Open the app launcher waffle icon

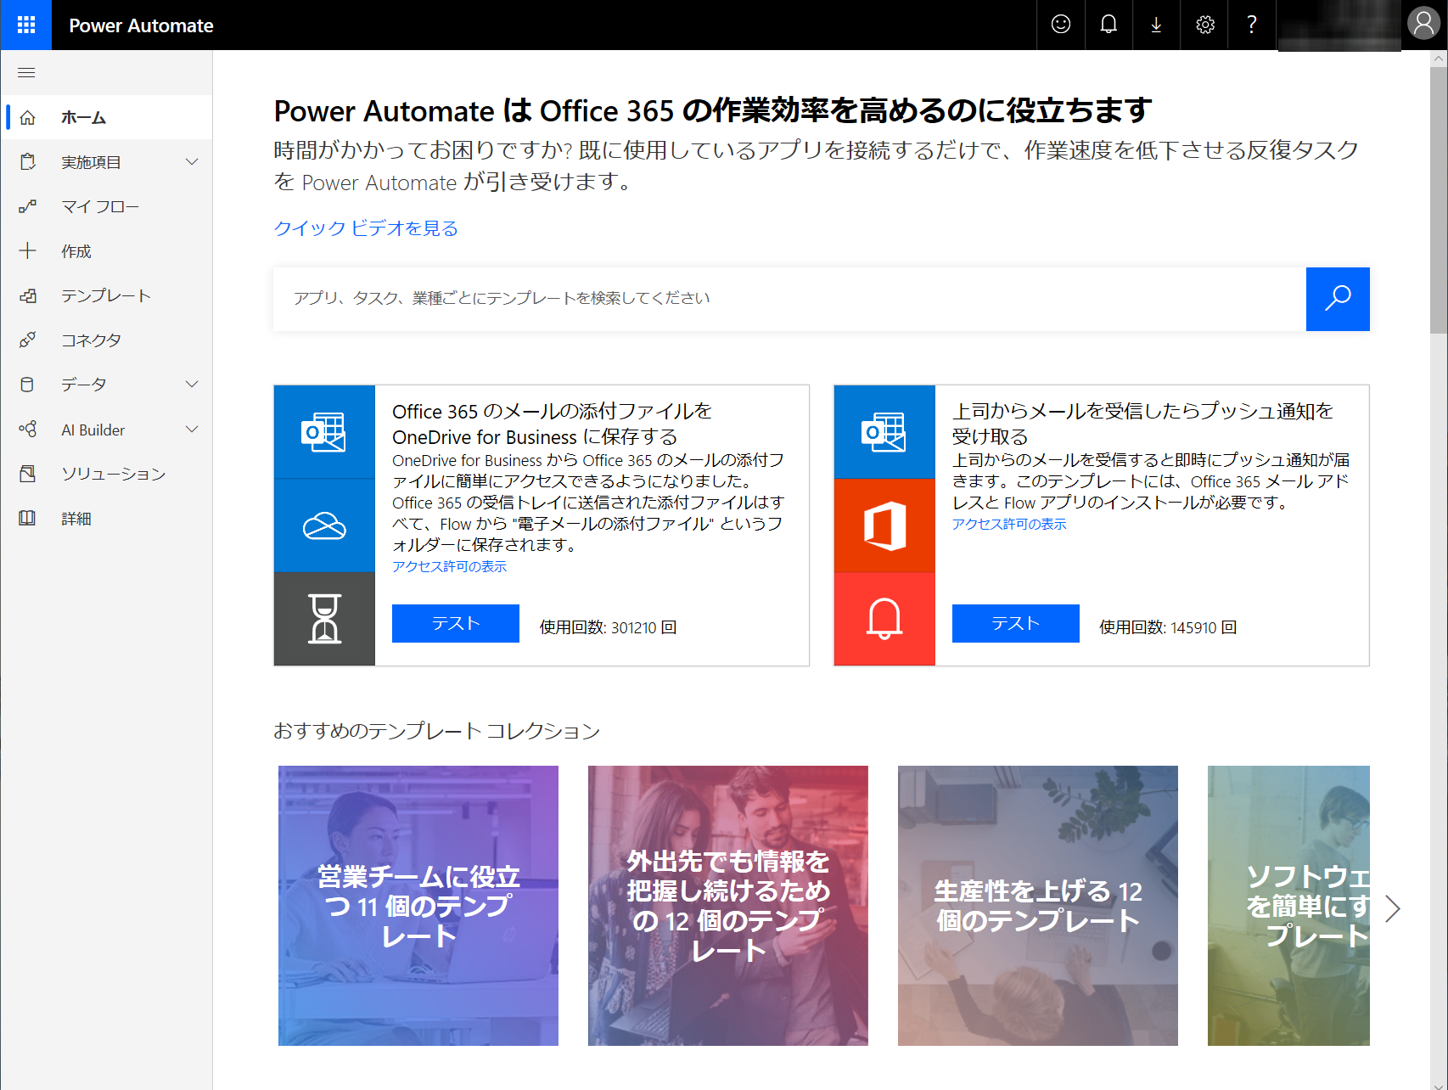26,25
